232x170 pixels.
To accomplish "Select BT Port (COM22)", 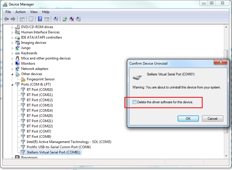I will click(40, 126).
